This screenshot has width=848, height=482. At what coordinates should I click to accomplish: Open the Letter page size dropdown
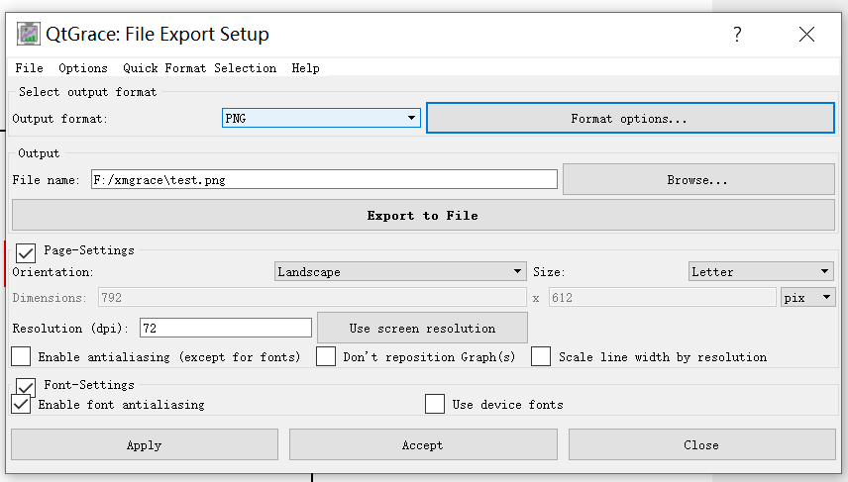tap(761, 271)
